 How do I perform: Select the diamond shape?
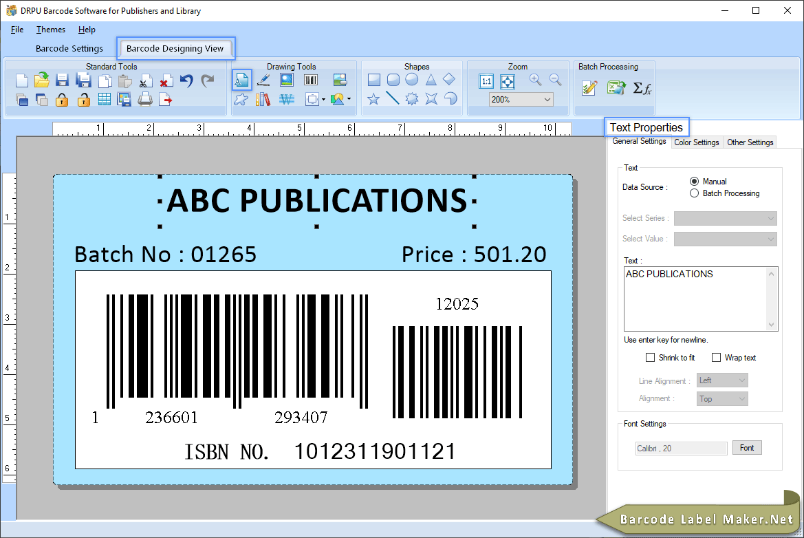click(449, 79)
